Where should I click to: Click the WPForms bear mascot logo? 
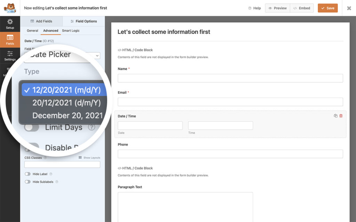point(10,8)
